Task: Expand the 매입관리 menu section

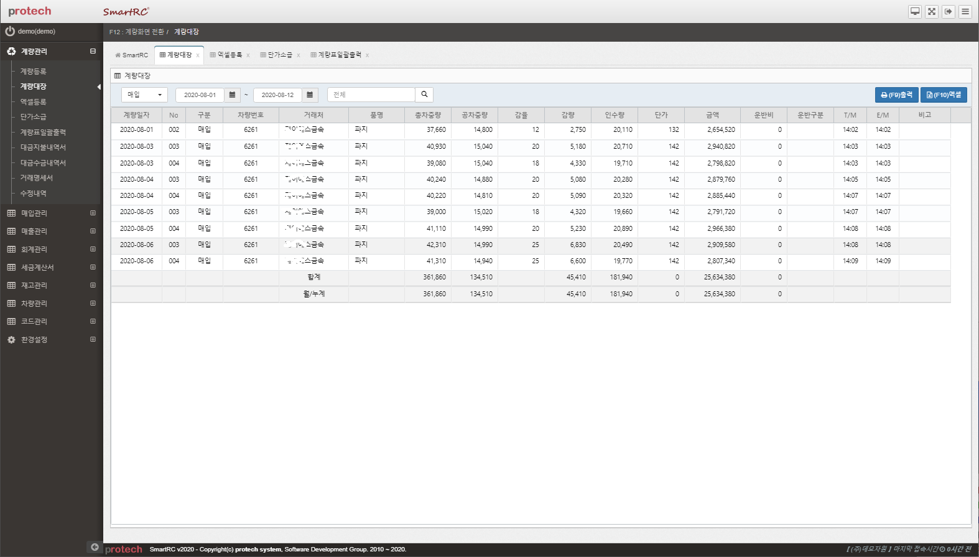Action: pyautogui.click(x=93, y=213)
